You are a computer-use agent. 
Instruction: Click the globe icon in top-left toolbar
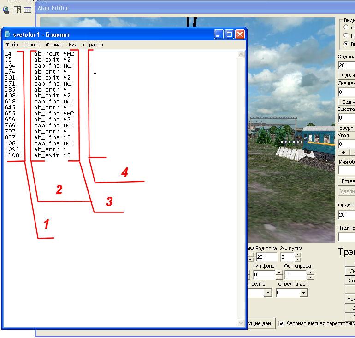point(6,10)
